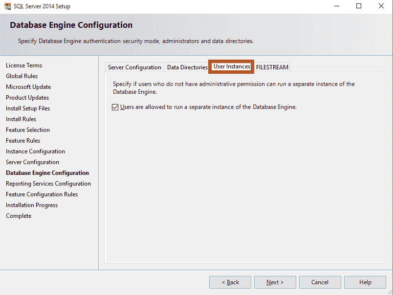This screenshot has height=295, width=393.
Task: Open the Complete step in sidebar
Action: [x=19, y=215]
